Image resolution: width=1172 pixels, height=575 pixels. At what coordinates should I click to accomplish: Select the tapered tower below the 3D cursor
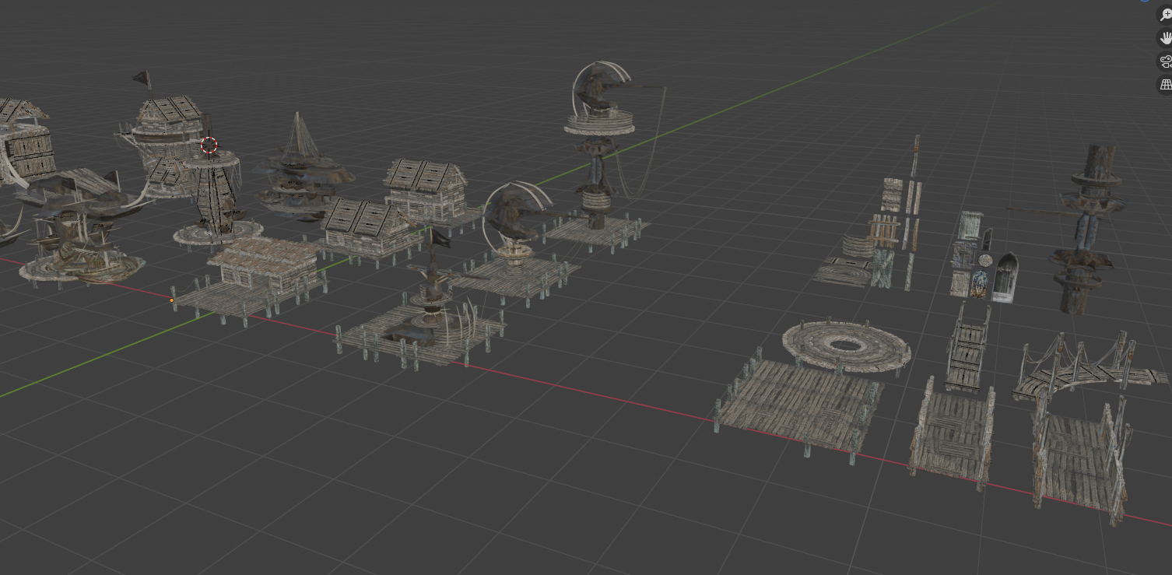coord(212,196)
